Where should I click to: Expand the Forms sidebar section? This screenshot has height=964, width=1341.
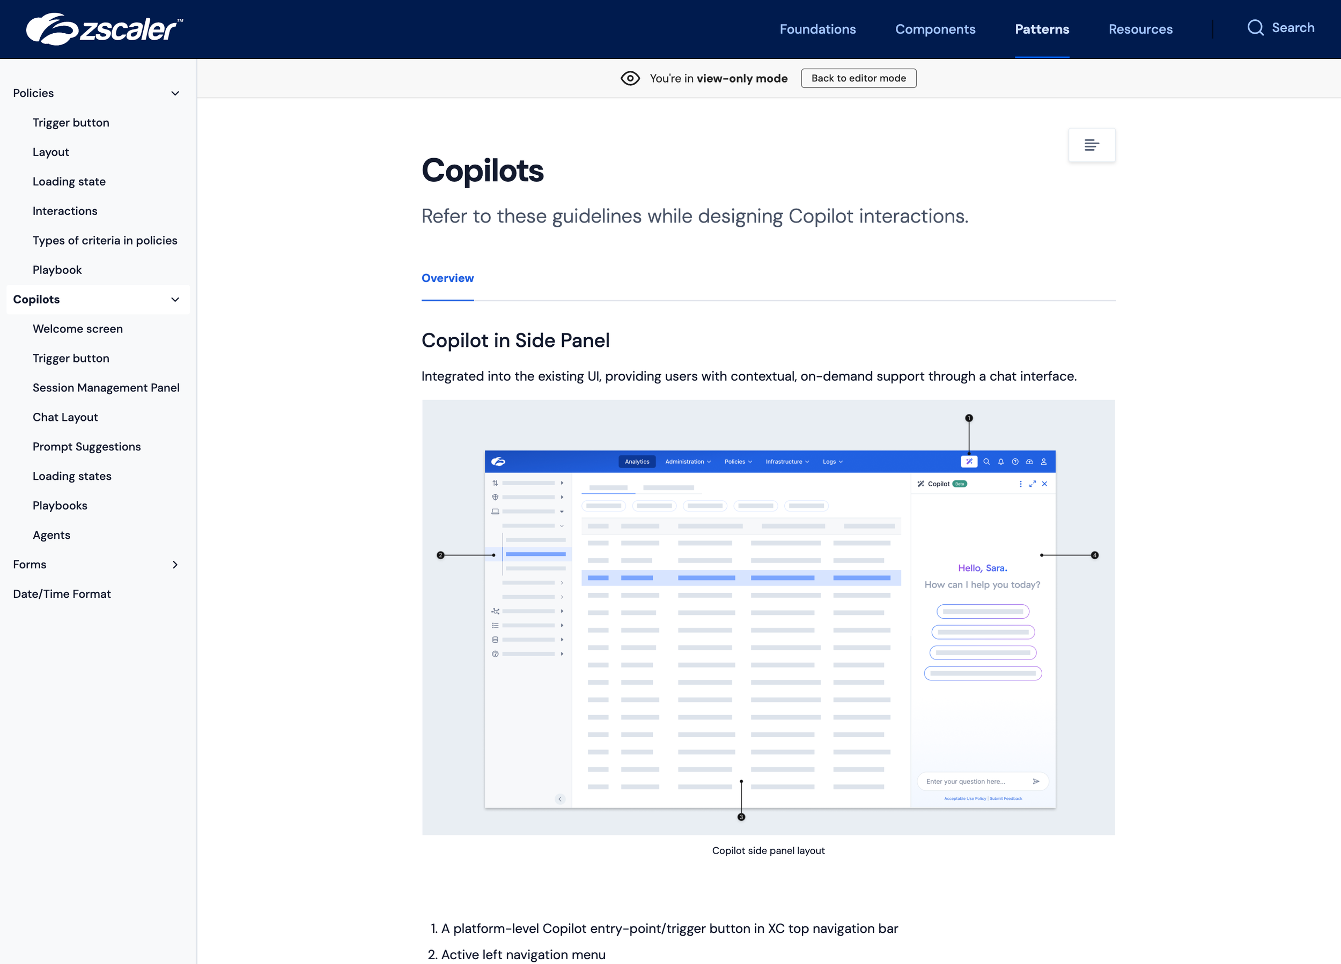pyautogui.click(x=175, y=565)
